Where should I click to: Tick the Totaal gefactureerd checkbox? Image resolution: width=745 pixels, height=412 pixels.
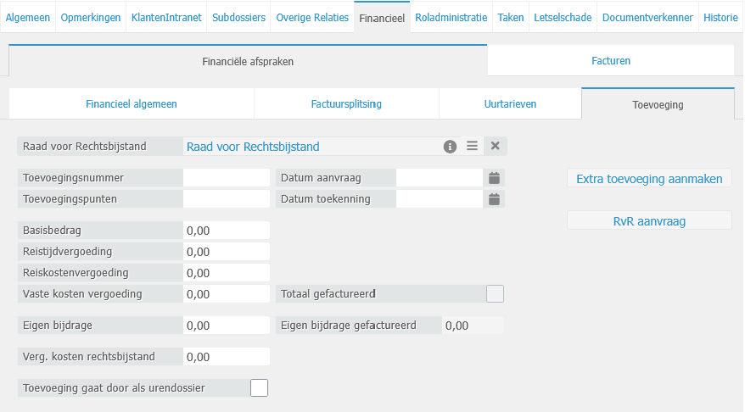[x=495, y=294]
